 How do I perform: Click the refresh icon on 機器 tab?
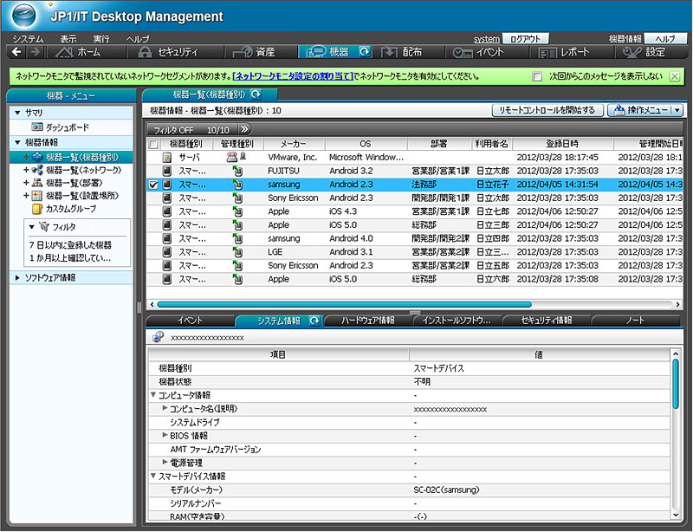tap(365, 52)
